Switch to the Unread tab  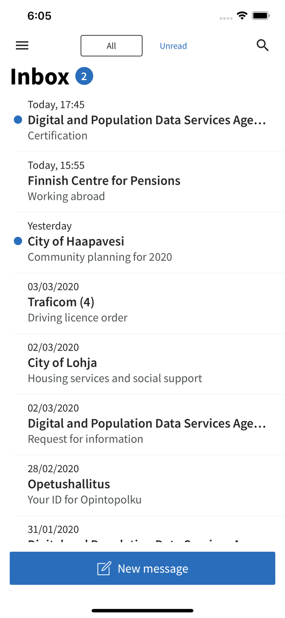pos(173,45)
